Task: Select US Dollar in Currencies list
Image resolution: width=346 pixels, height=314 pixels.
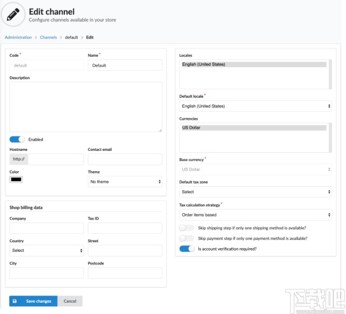Action: pyautogui.click(x=254, y=128)
